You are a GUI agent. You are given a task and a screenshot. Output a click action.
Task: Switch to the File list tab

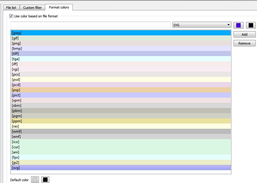click(x=11, y=8)
